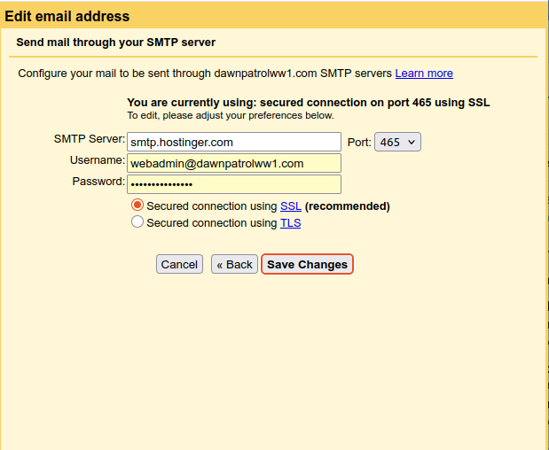Click the SMTP Server label

pyautogui.click(x=89, y=139)
